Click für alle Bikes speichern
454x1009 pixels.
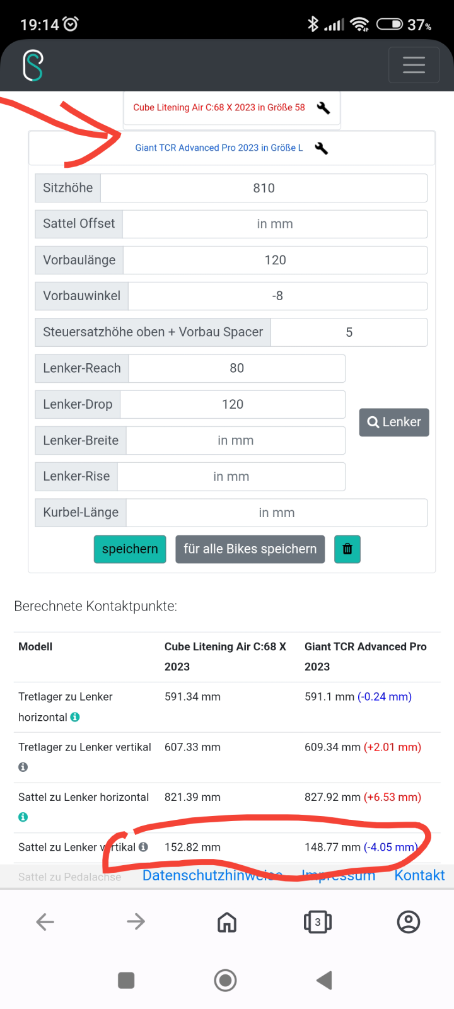[x=249, y=549]
